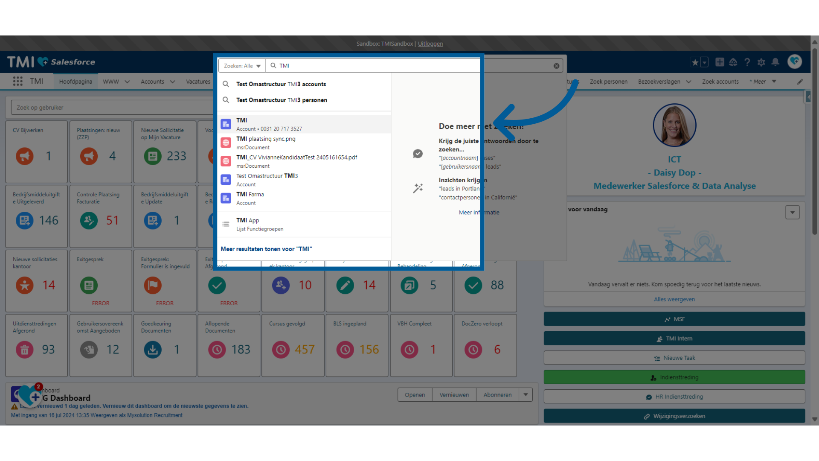Open TMI_CV VivianneKandidaatTest pdf result

(304, 161)
